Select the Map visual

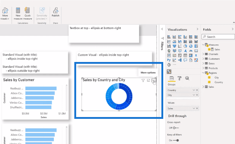tap(169, 51)
